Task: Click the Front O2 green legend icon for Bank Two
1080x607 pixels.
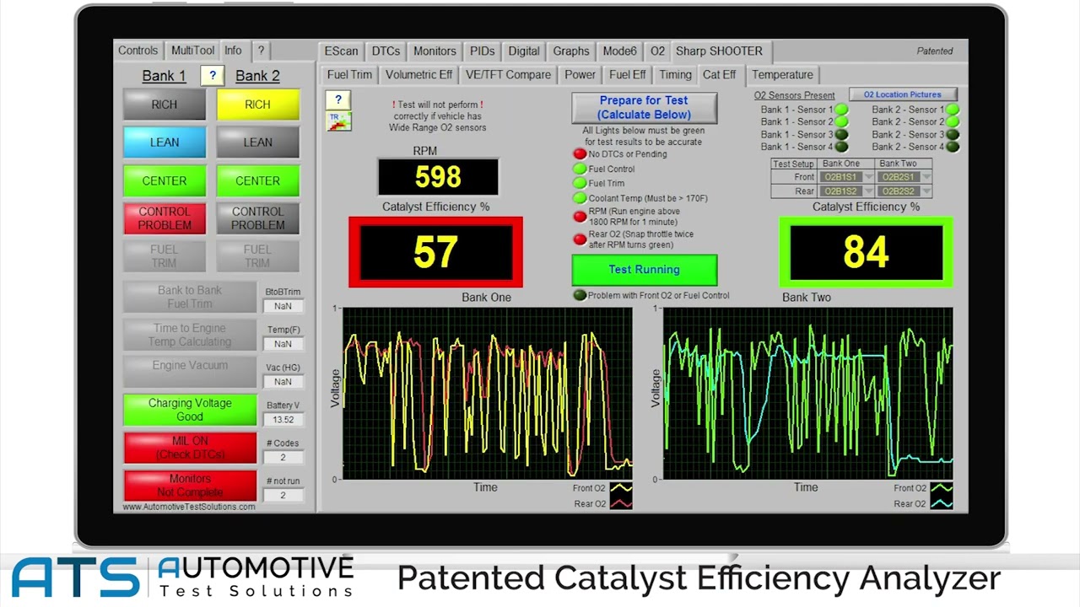Action: point(942,488)
